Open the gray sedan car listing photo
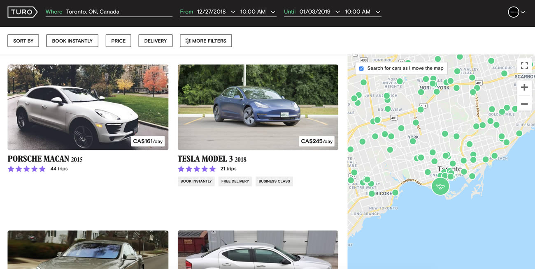The image size is (535, 269). (x=88, y=250)
